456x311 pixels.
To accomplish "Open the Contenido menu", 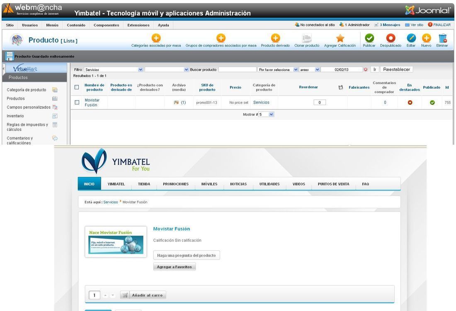I will (76, 25).
